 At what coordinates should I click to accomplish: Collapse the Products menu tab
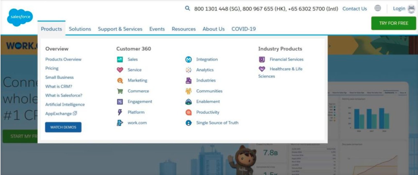point(51,29)
